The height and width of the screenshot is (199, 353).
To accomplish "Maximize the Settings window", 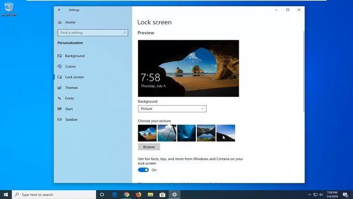I will (x=288, y=10).
